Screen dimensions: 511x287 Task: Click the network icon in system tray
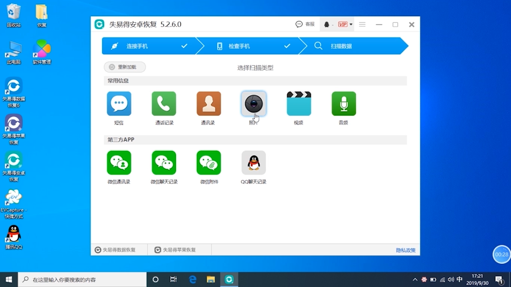point(442,280)
